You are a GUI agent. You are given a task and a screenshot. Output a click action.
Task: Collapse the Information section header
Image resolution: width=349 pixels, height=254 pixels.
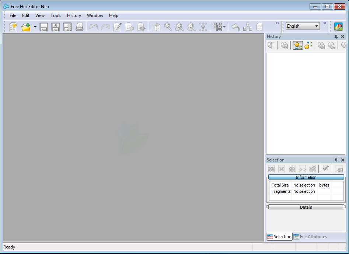pyautogui.click(x=306, y=177)
